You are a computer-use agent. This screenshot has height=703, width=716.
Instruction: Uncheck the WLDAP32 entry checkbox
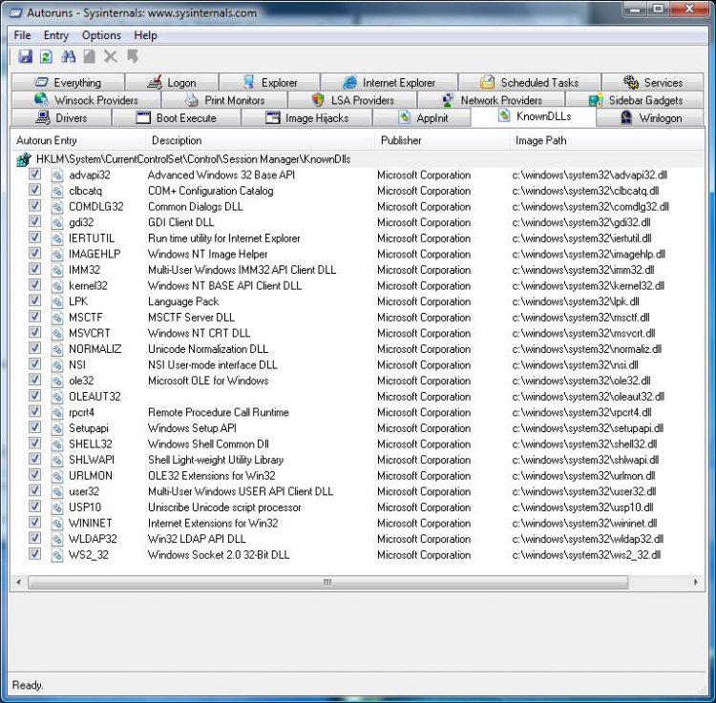pyautogui.click(x=34, y=538)
